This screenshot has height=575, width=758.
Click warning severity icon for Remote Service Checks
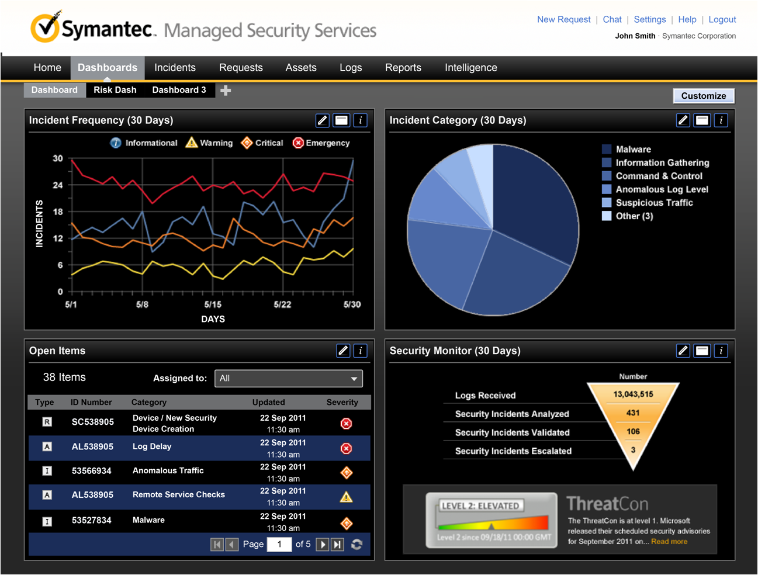click(347, 497)
